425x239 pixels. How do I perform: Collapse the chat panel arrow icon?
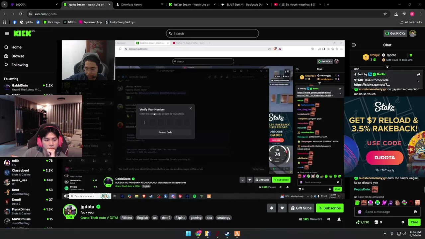[354, 45]
